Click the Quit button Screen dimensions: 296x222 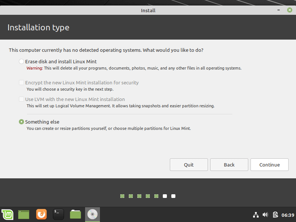tap(189, 165)
